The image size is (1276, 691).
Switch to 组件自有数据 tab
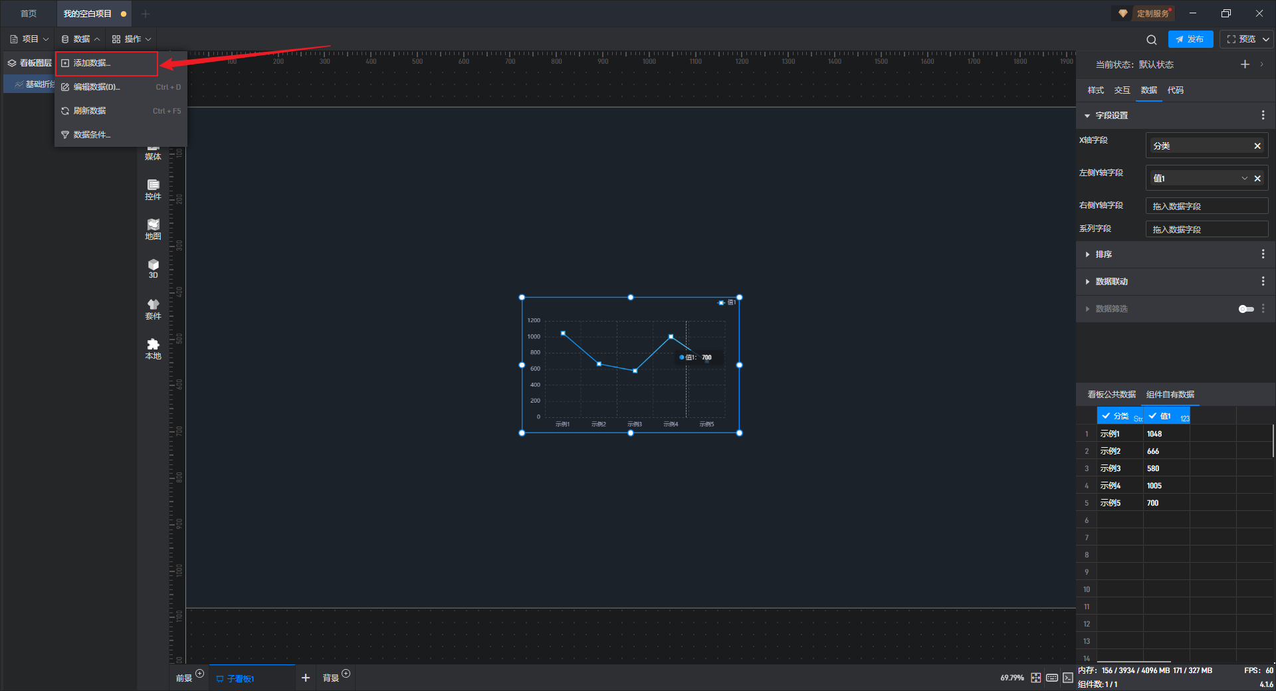1170,395
